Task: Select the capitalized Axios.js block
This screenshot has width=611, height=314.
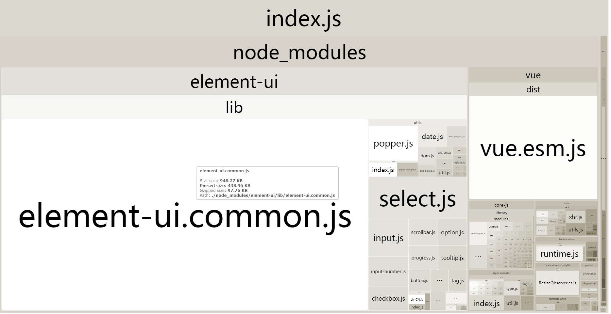Action: (x=541, y=231)
